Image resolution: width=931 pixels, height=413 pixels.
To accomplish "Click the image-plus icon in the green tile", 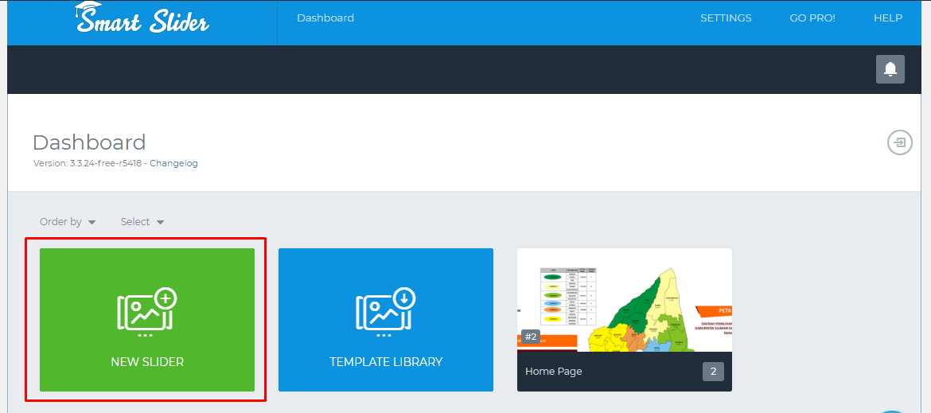I will click(147, 310).
